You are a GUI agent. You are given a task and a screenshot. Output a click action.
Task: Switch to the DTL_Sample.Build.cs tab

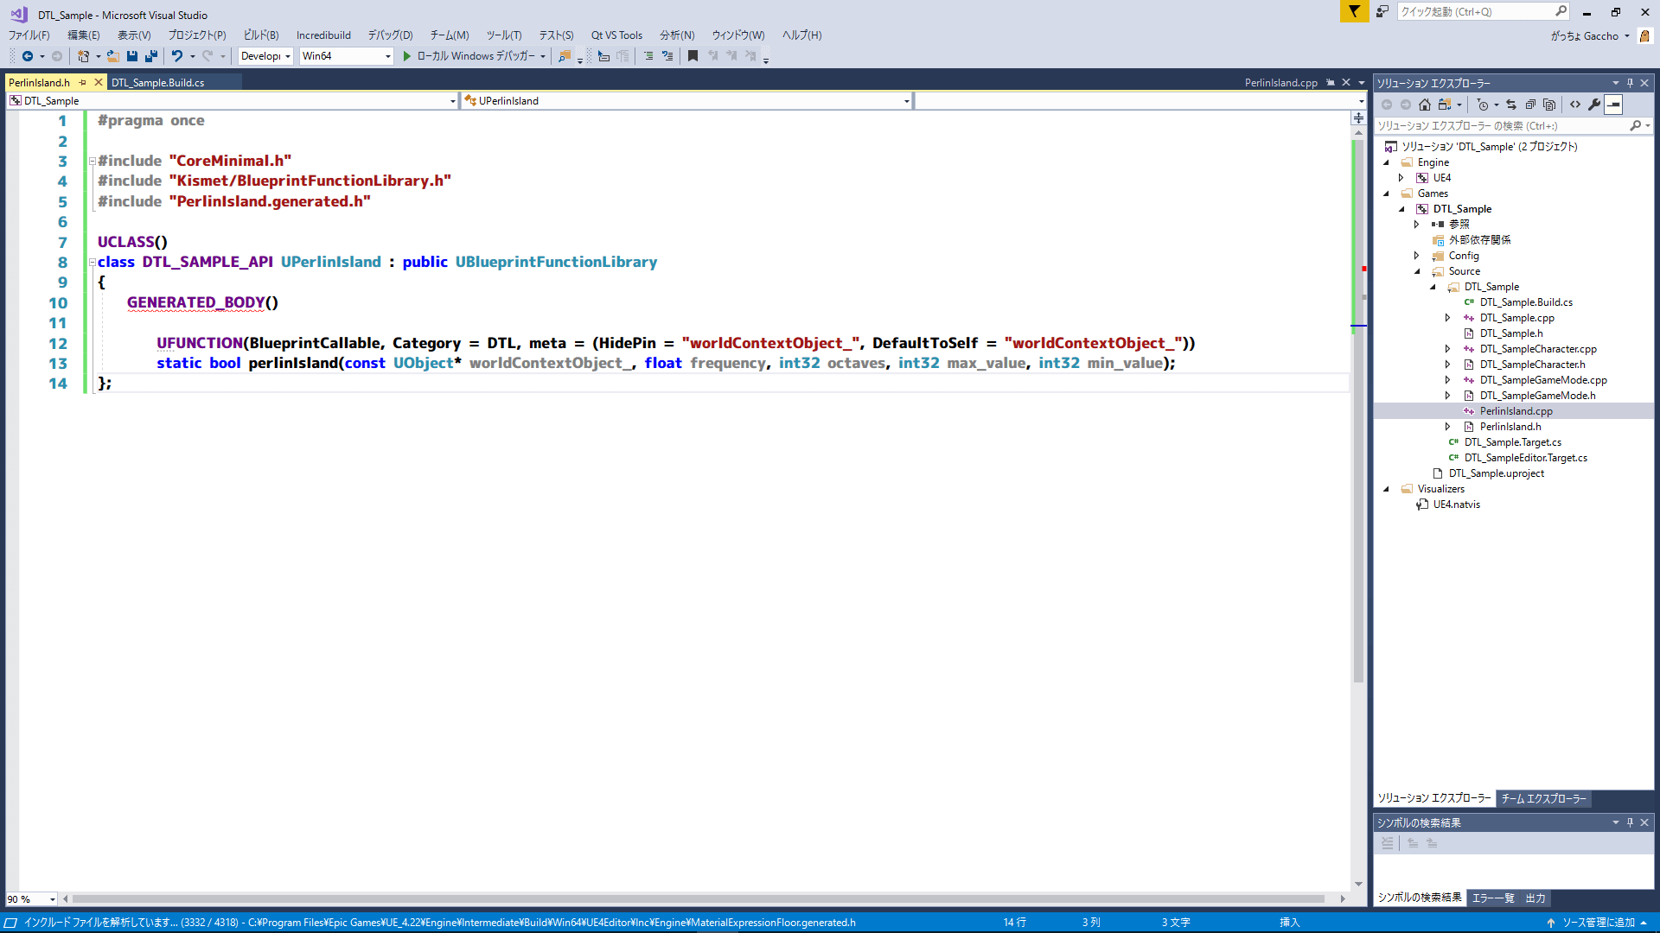click(x=158, y=83)
